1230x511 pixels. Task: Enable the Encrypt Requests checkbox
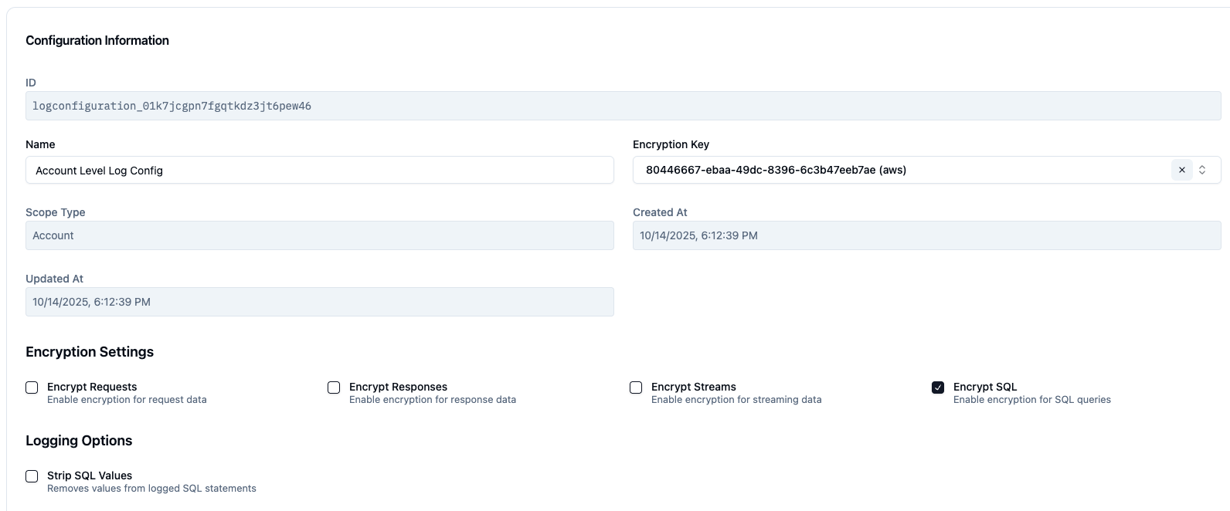(x=32, y=387)
